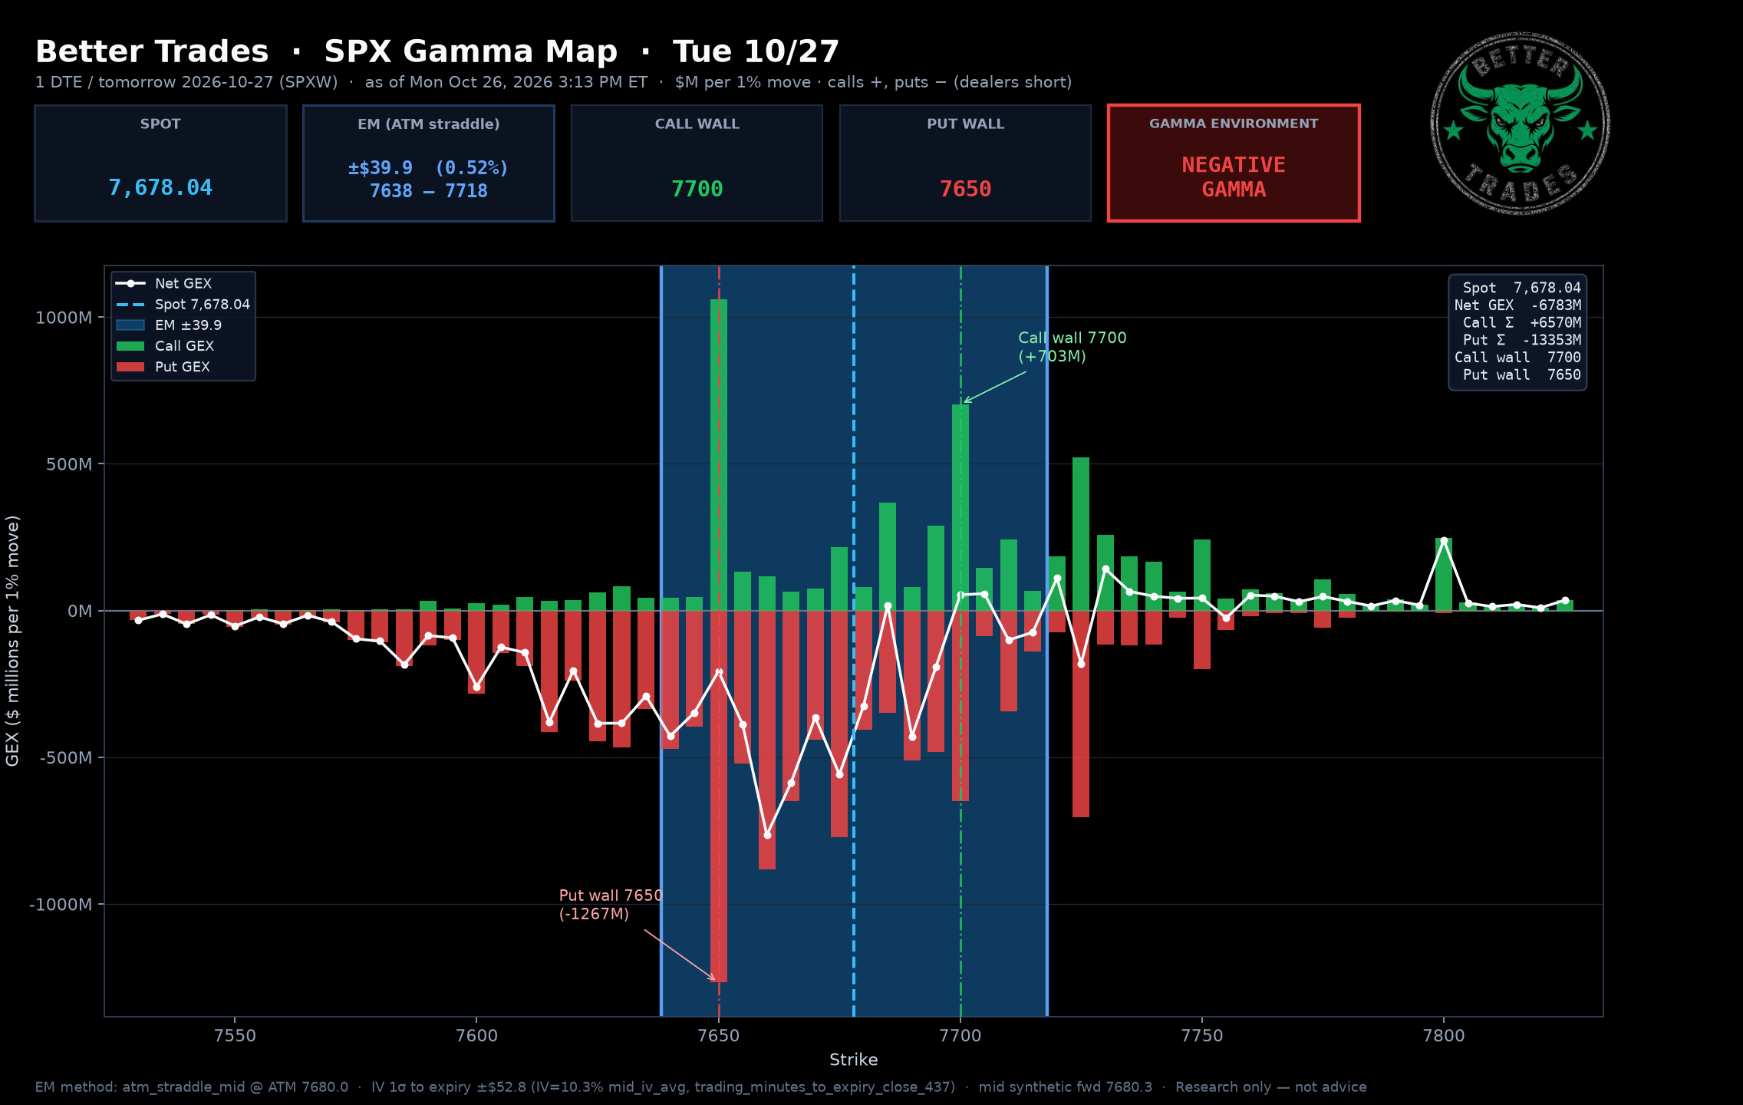Image resolution: width=1743 pixels, height=1105 pixels.
Task: Click the 1000M y-axis label
Action: pos(64,318)
